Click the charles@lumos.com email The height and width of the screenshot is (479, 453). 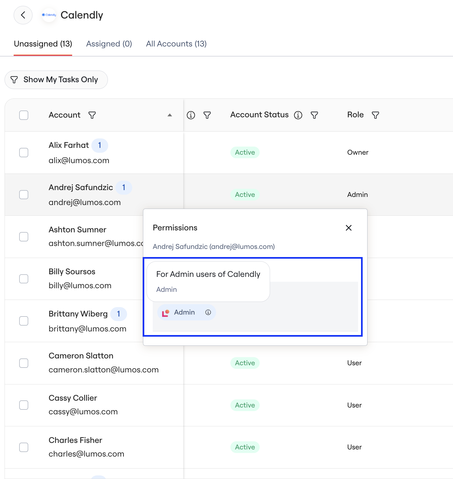pos(86,454)
